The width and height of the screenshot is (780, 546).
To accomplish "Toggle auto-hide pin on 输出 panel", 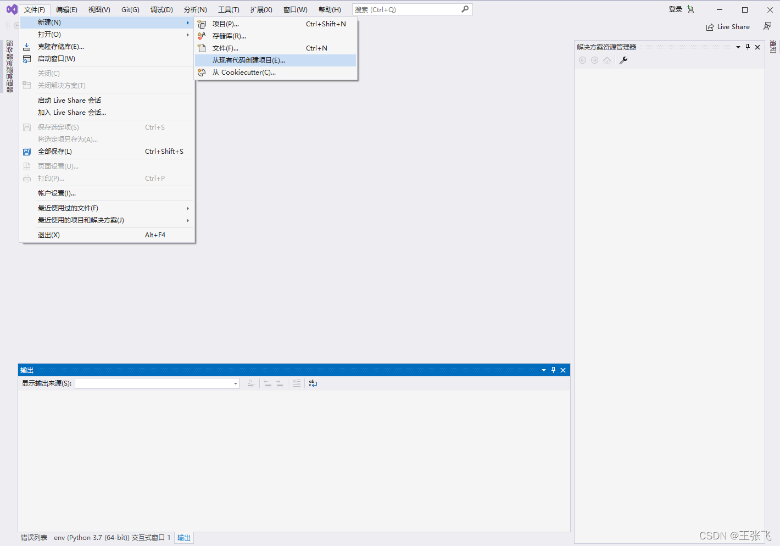I will pyautogui.click(x=553, y=370).
